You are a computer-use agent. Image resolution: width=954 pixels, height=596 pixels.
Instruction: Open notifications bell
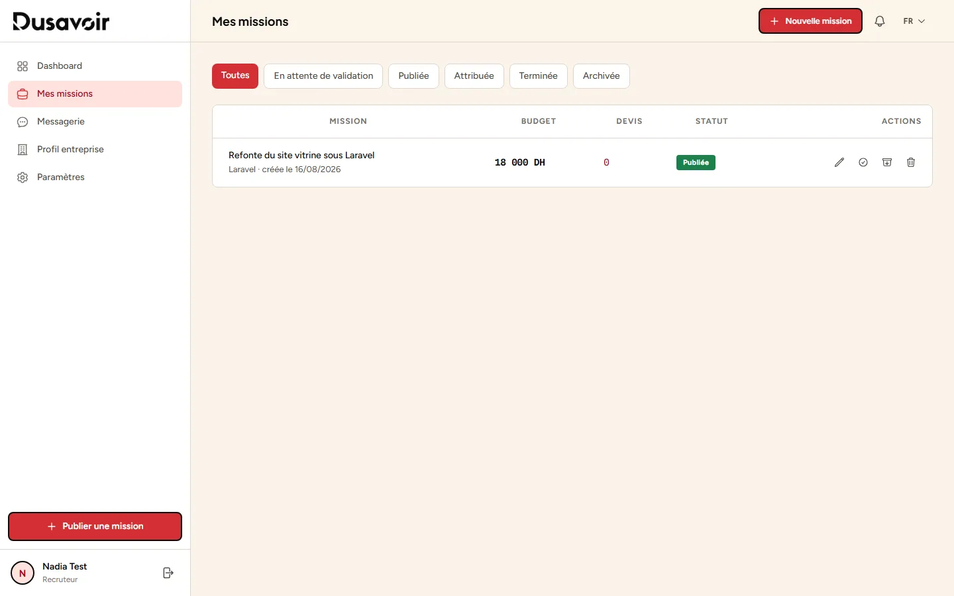click(x=880, y=21)
